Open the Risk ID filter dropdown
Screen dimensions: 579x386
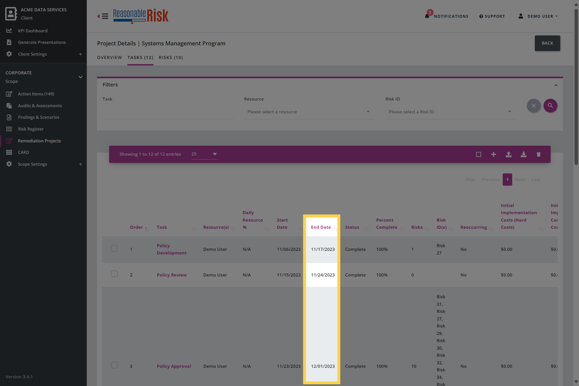[x=451, y=112]
